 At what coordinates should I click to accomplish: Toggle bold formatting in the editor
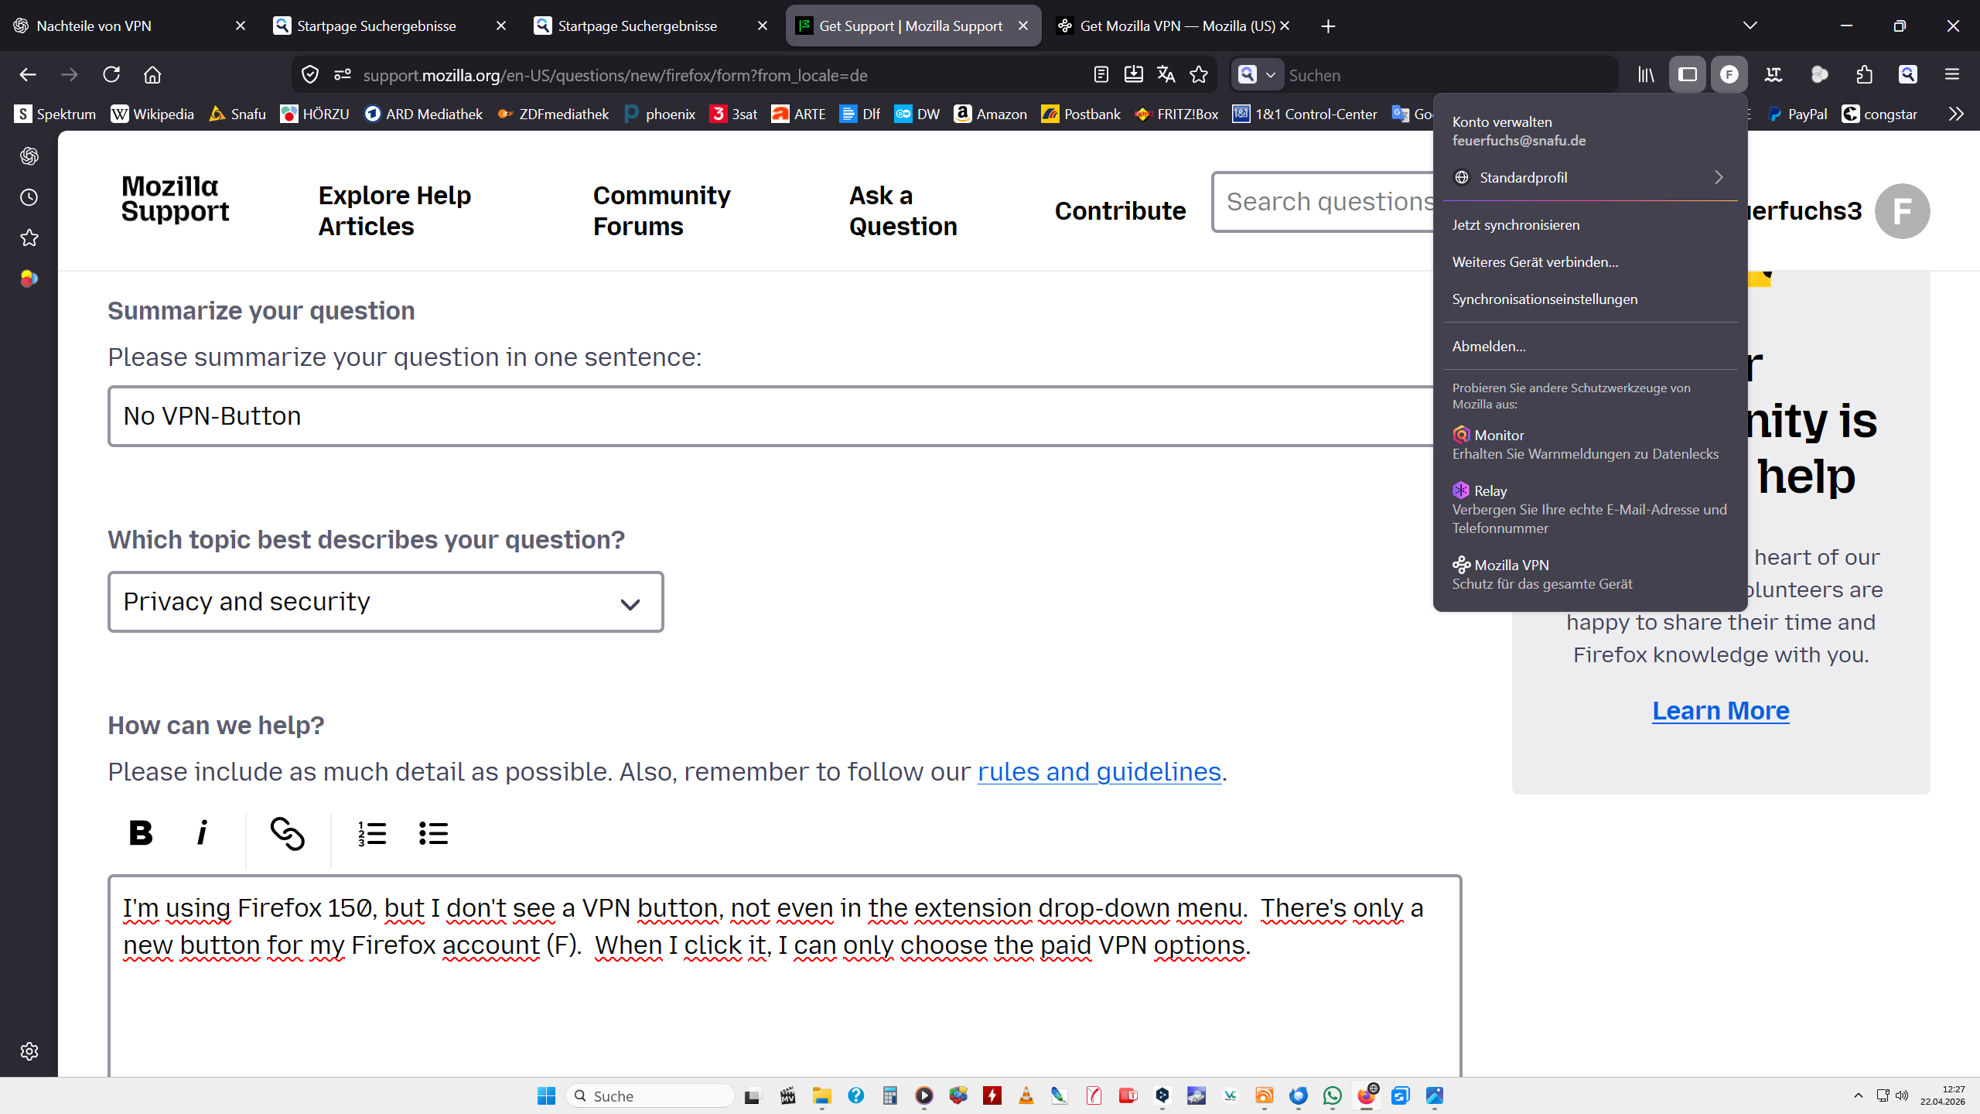pyautogui.click(x=141, y=833)
